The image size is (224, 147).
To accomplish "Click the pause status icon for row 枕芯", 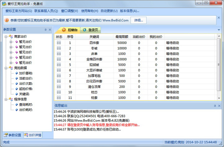I will (x=59, y=92).
